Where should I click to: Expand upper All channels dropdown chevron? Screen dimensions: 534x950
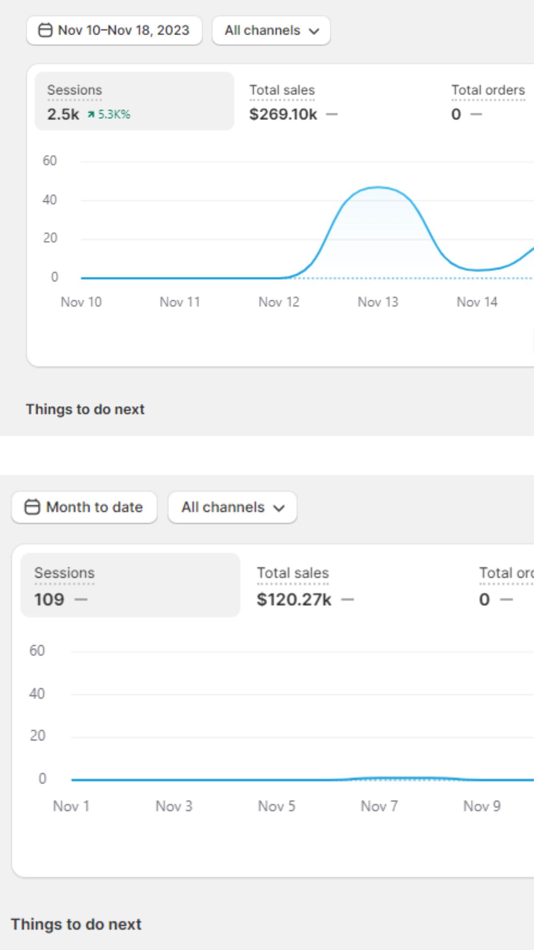pyautogui.click(x=314, y=31)
